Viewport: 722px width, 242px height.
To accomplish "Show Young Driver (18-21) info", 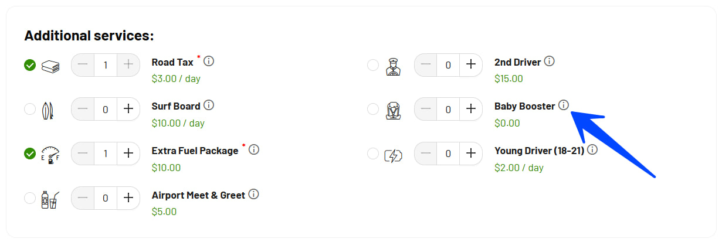I will coord(592,150).
